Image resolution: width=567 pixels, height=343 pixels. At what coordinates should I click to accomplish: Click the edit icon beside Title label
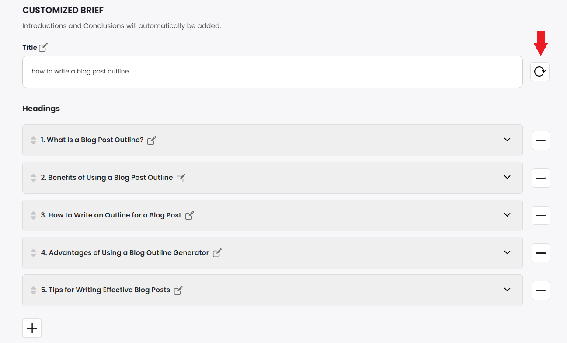pyautogui.click(x=43, y=48)
